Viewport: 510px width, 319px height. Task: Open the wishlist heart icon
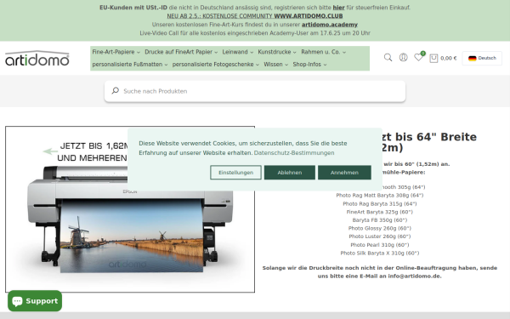click(418, 57)
